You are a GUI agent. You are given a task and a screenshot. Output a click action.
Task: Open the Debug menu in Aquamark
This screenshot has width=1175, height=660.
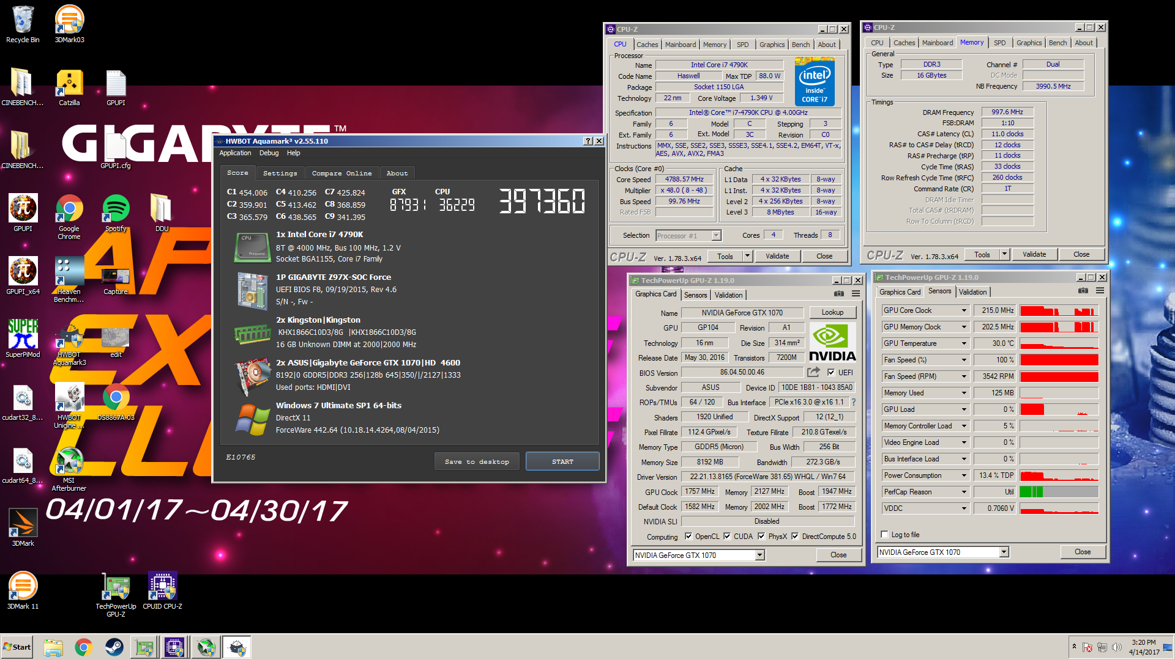[x=269, y=153]
